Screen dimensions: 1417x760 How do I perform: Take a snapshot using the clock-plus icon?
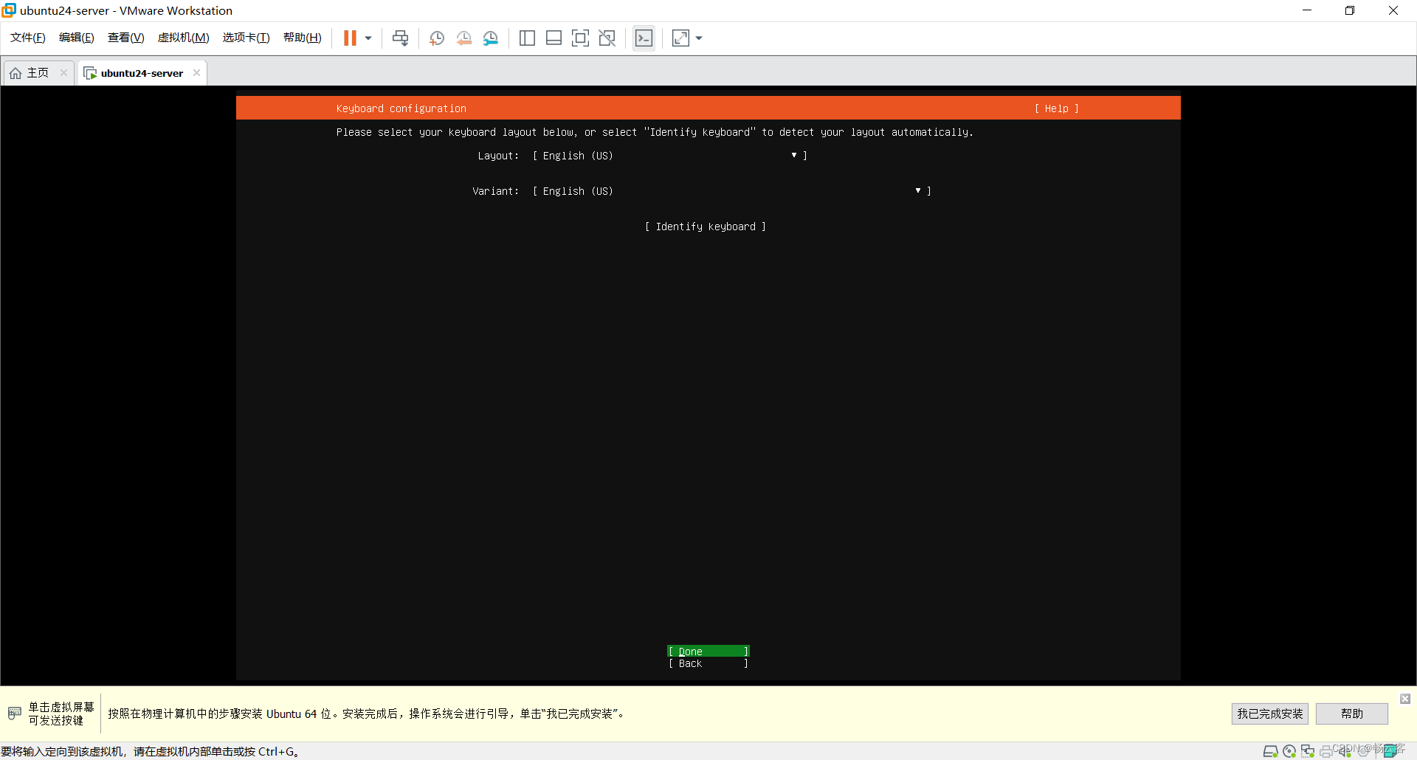tap(436, 38)
